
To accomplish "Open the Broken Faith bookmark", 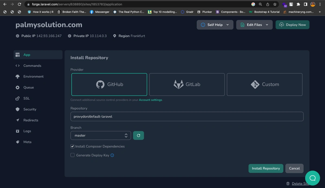I will (71, 12).
